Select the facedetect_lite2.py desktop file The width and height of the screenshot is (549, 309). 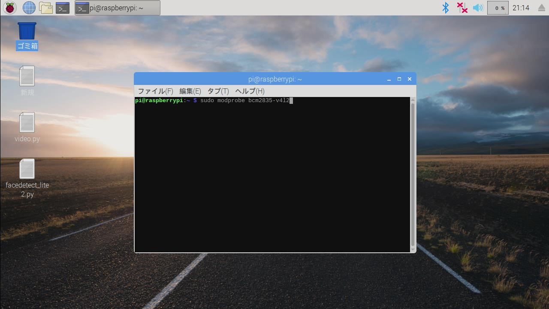(27, 178)
